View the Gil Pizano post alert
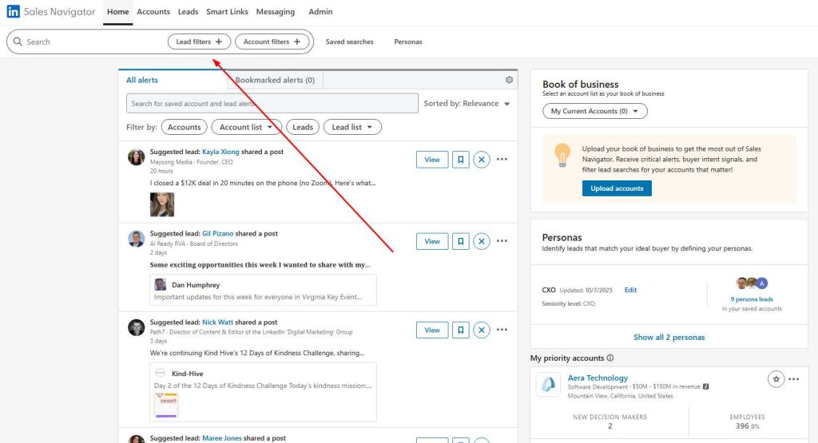 (432, 241)
